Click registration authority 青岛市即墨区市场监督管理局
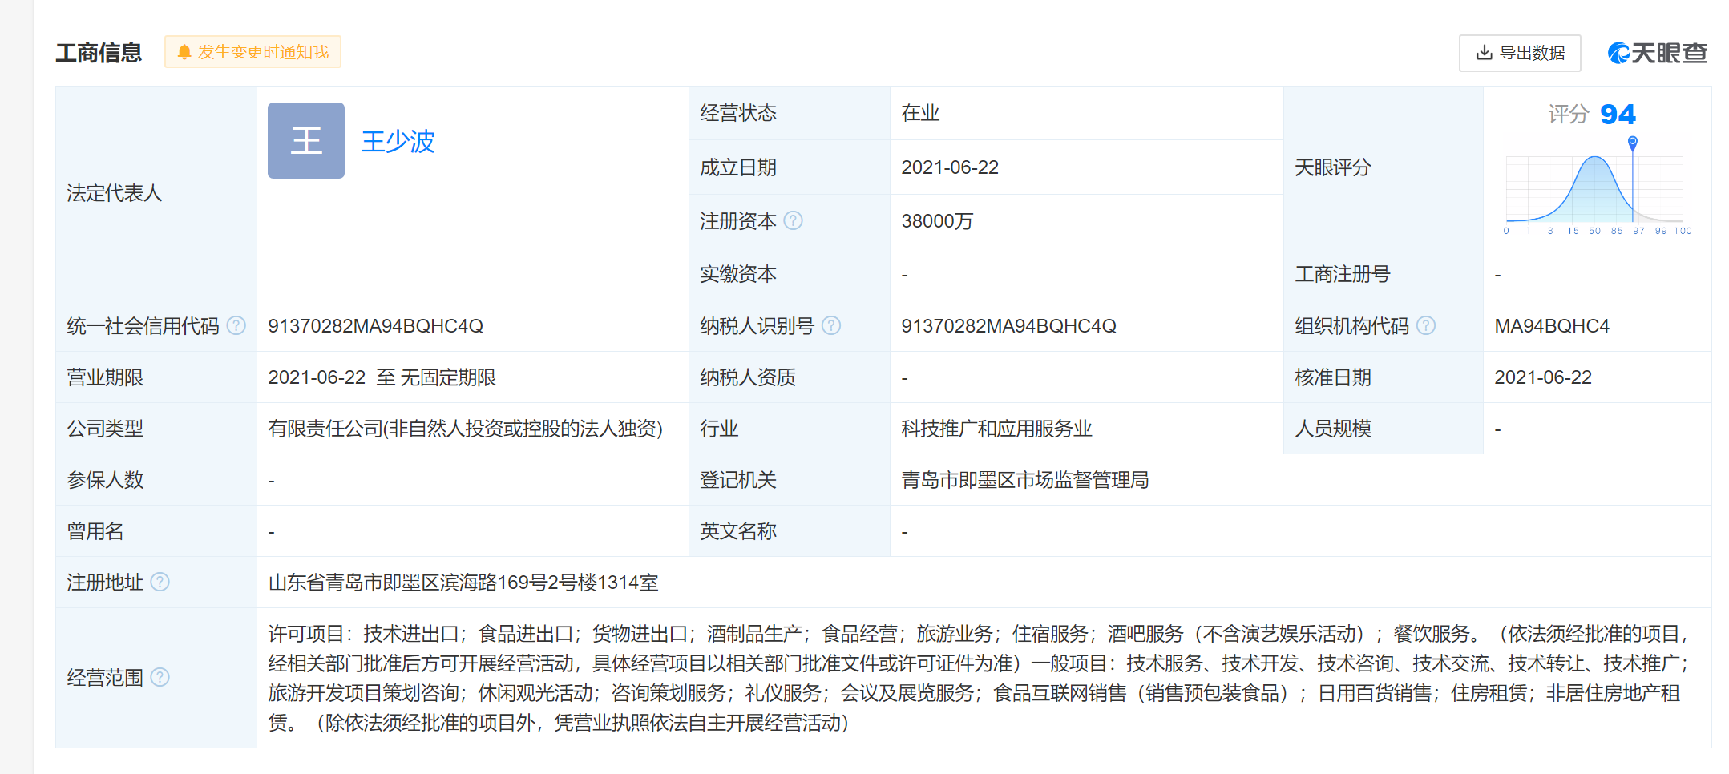The image size is (1729, 774). (x=1024, y=480)
